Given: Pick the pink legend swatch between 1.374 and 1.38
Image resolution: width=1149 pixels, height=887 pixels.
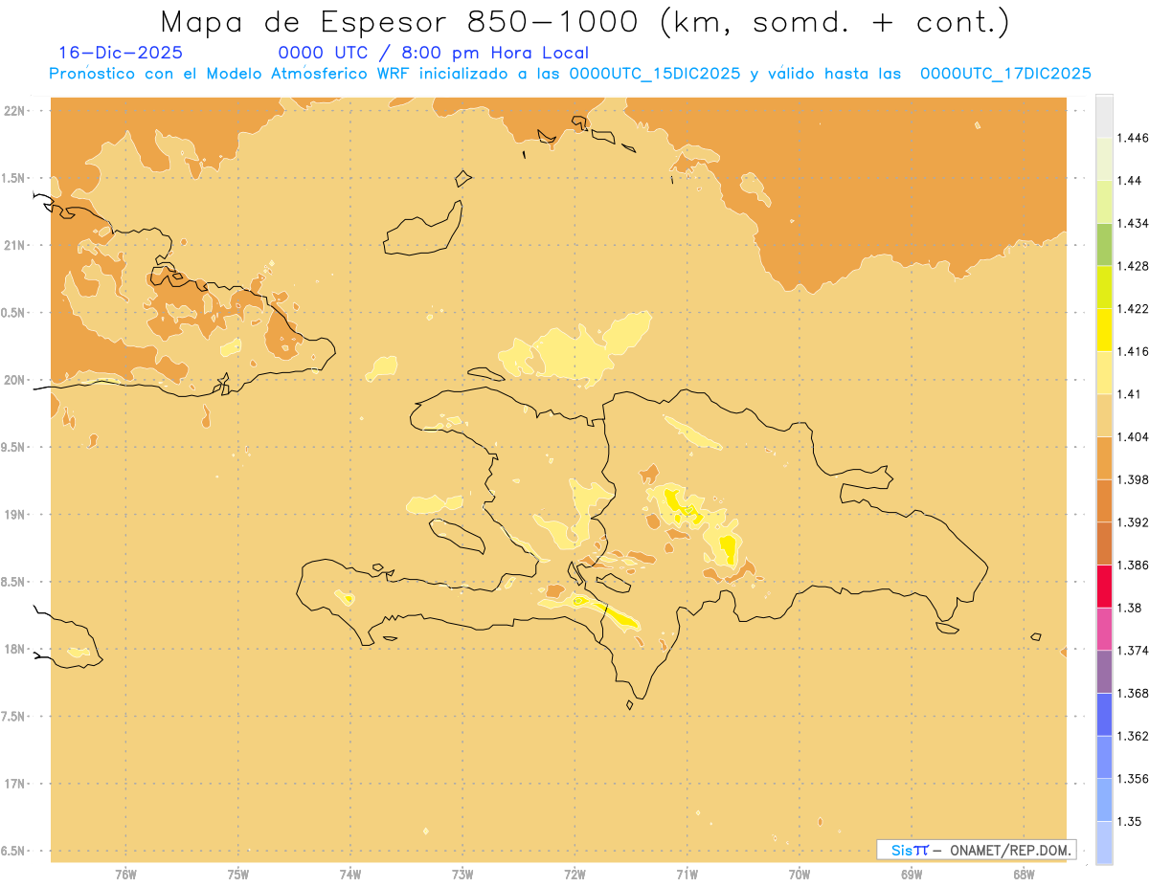Looking at the screenshot, I should click(x=1104, y=629).
